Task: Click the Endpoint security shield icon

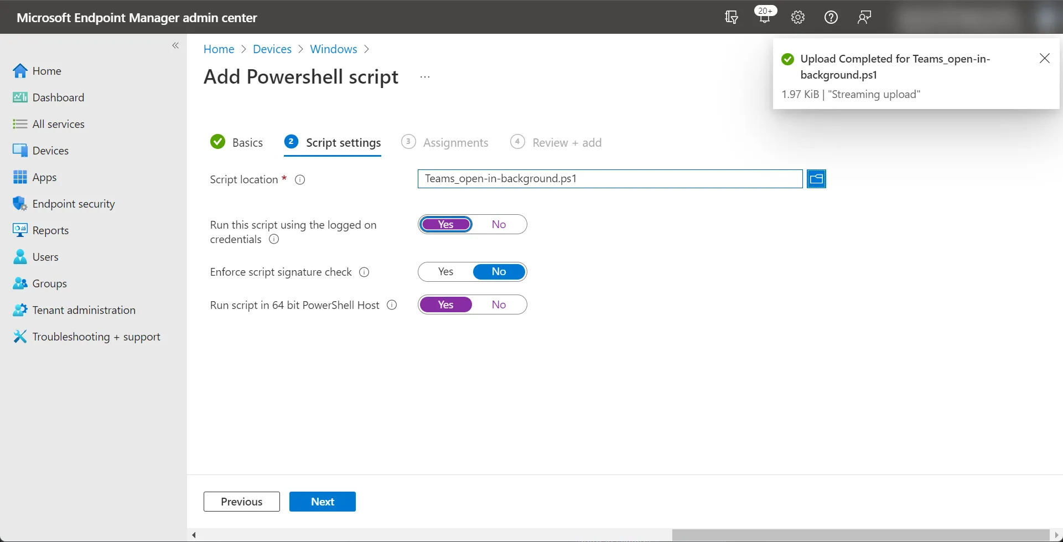Action: pos(20,204)
